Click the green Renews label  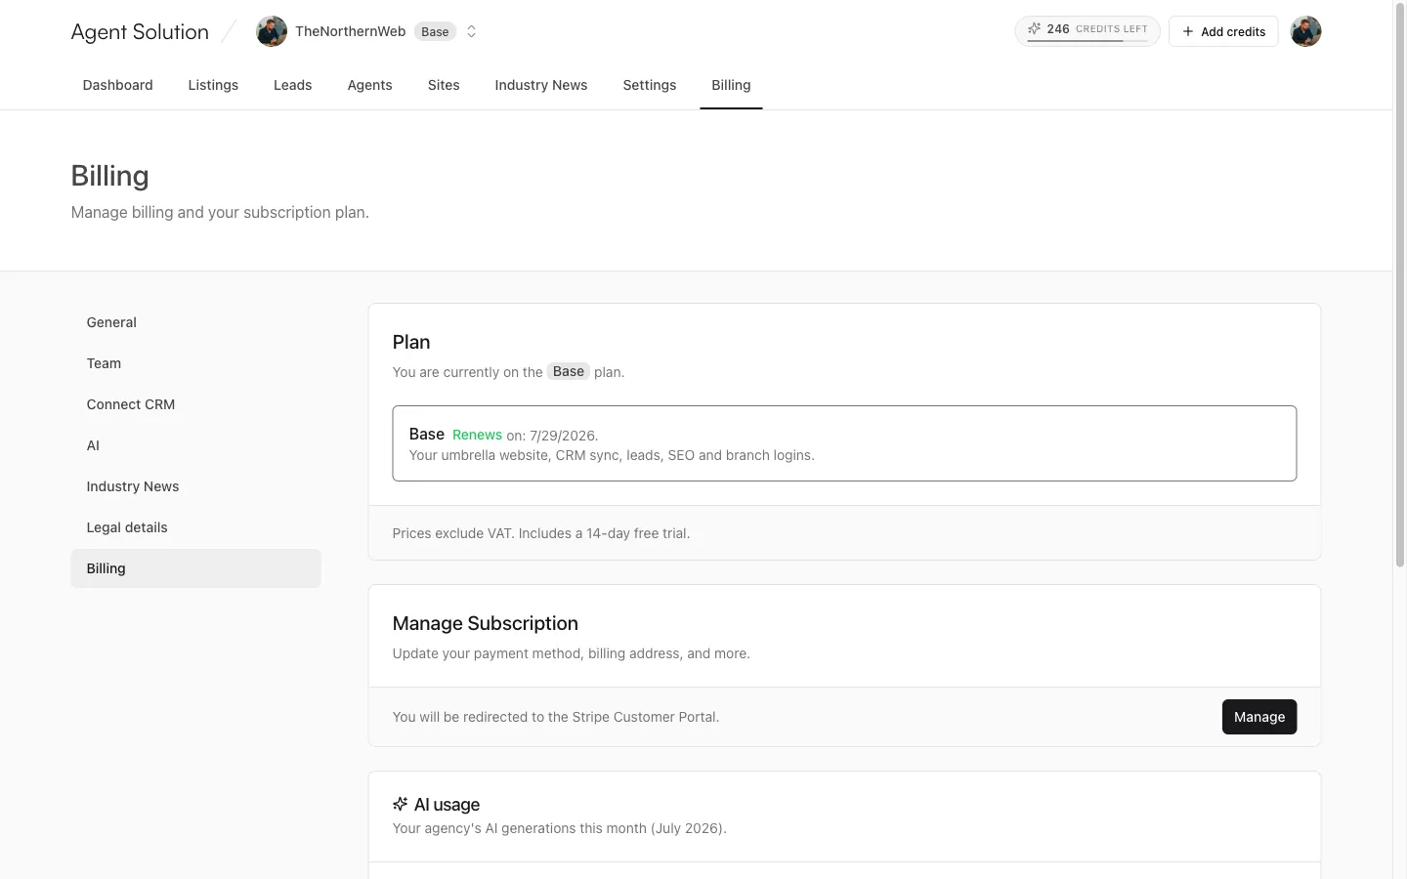pos(477,436)
